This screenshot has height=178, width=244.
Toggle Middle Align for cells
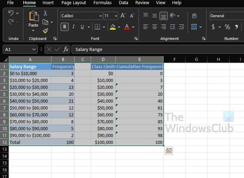(154, 16)
